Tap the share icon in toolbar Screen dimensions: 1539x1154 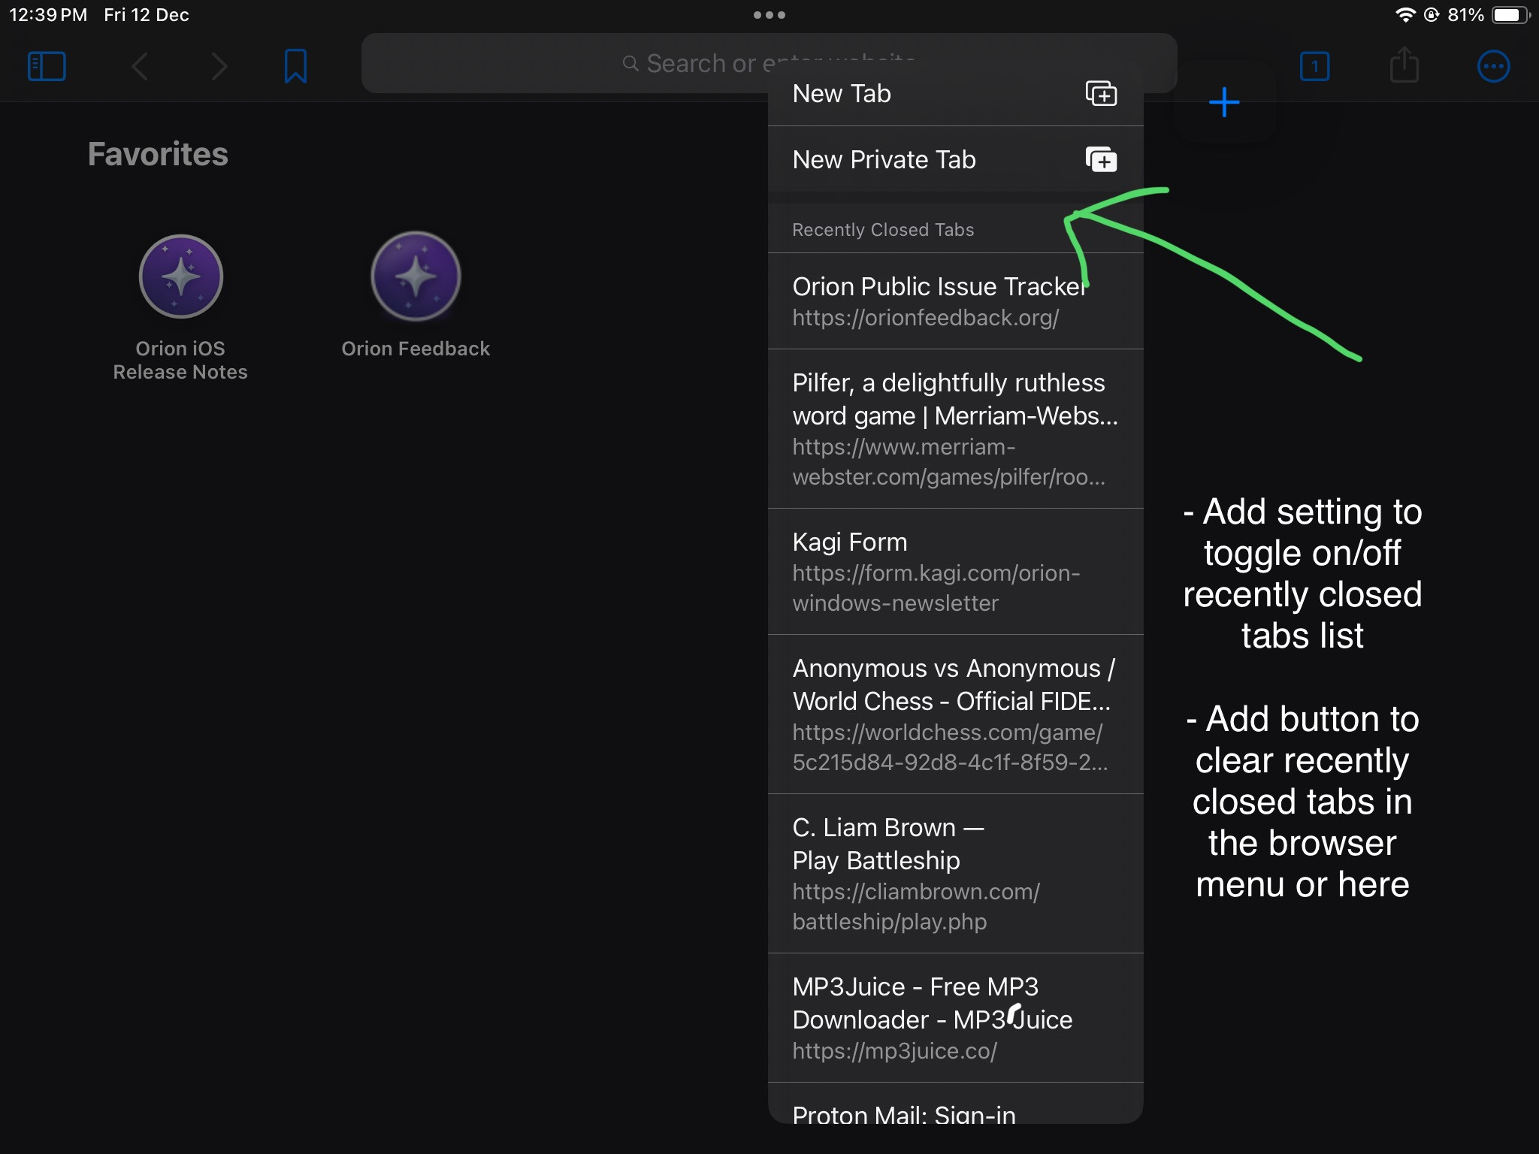pyautogui.click(x=1404, y=66)
